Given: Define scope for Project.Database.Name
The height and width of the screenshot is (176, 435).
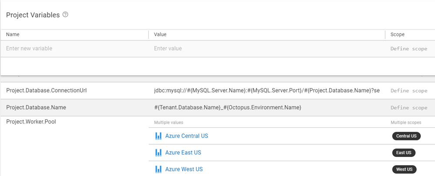Looking at the screenshot, I should click(x=408, y=107).
